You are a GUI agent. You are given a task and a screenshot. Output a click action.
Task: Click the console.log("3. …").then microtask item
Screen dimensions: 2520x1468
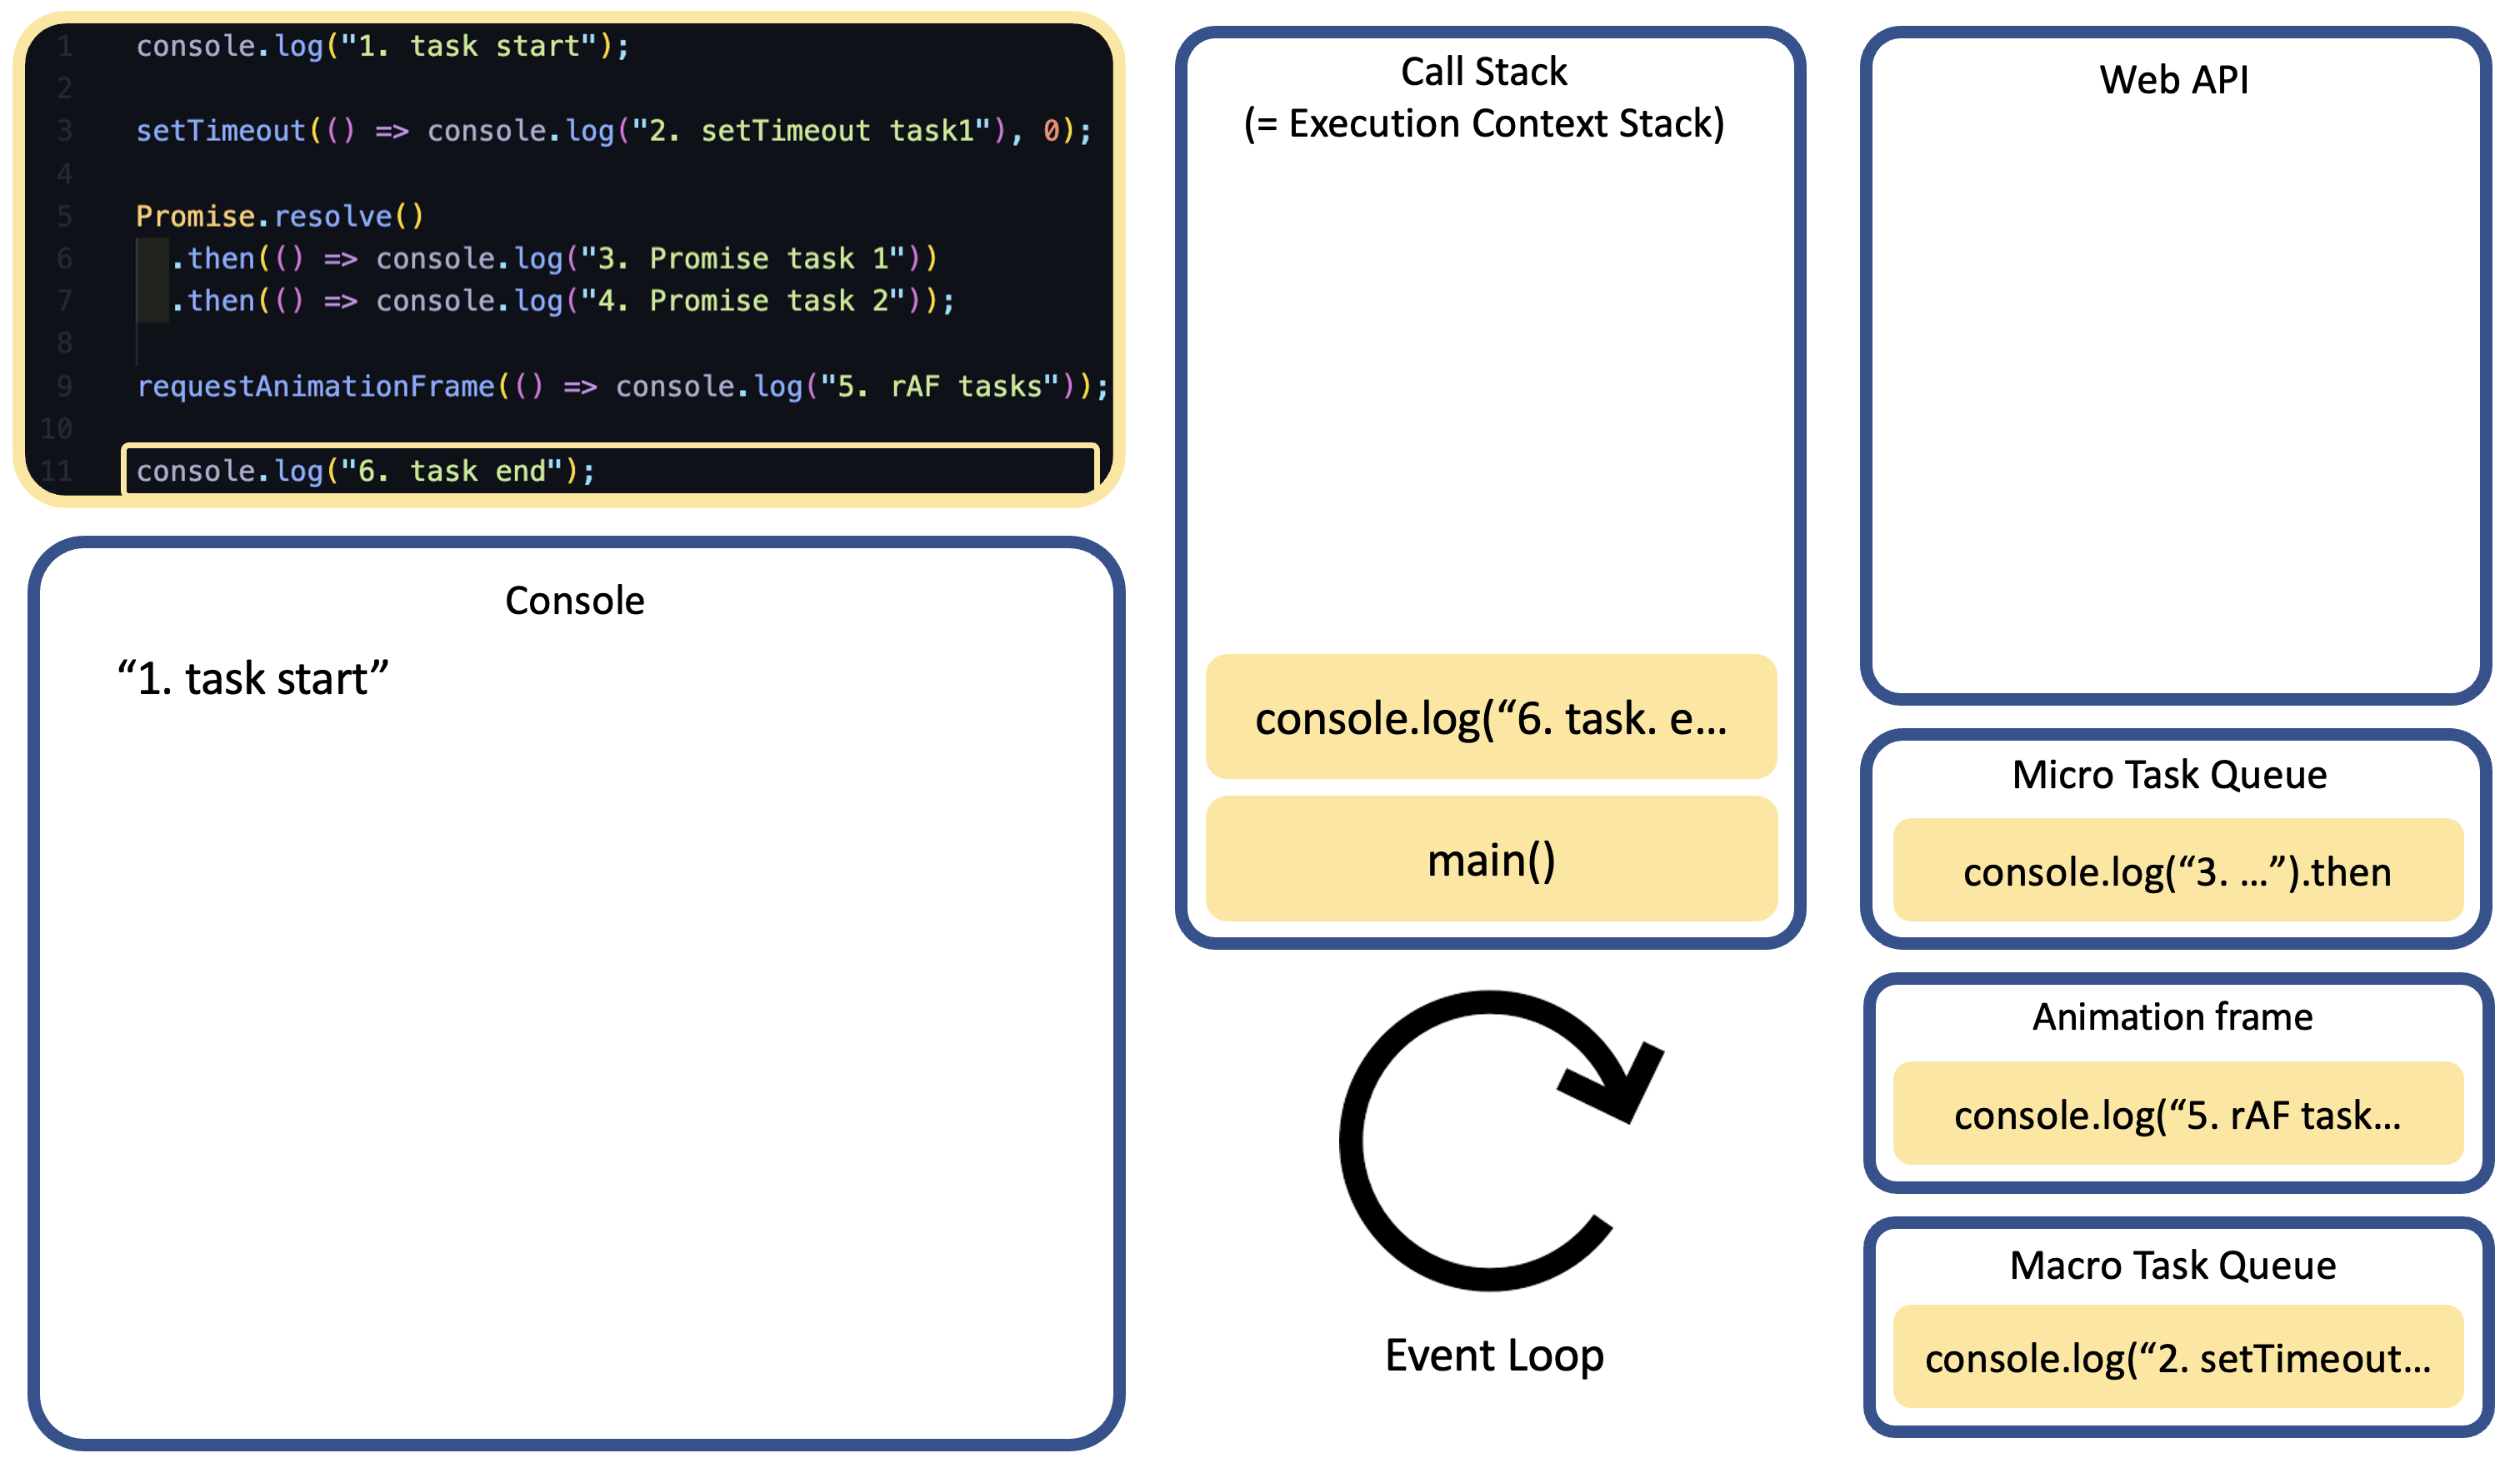tap(2178, 870)
